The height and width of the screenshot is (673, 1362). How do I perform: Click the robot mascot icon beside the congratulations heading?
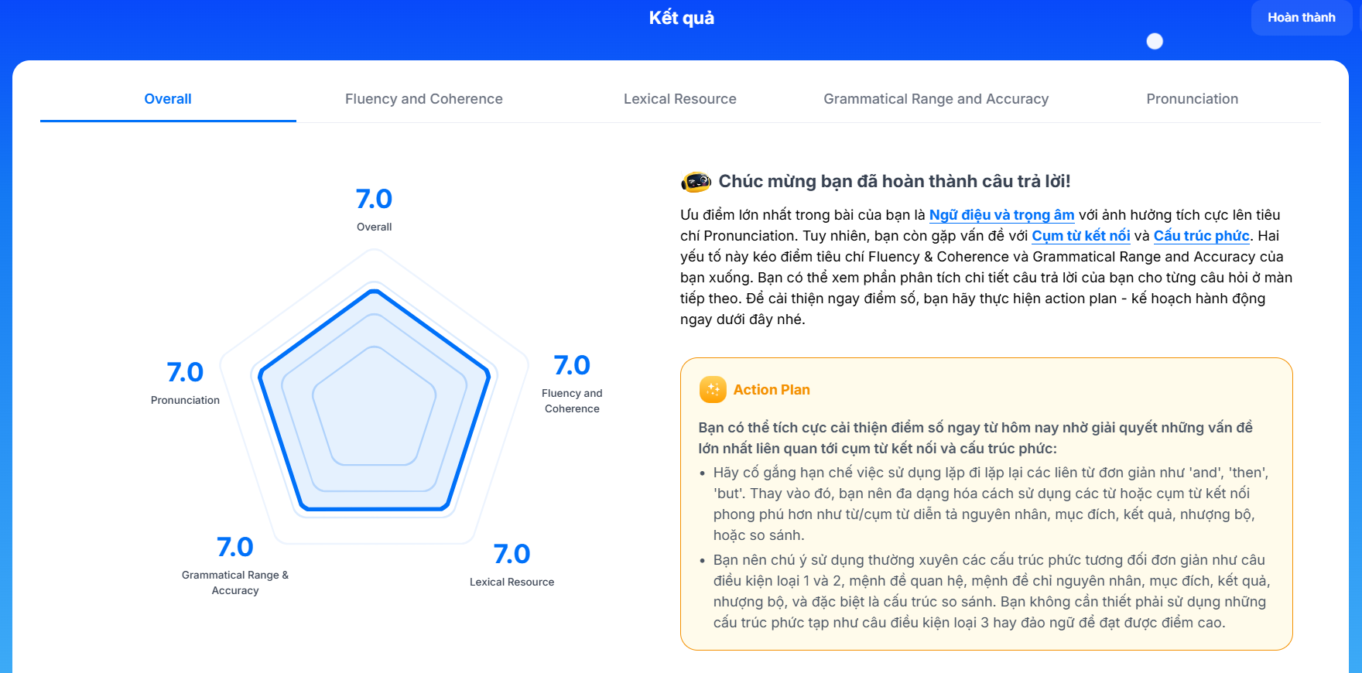tap(696, 182)
